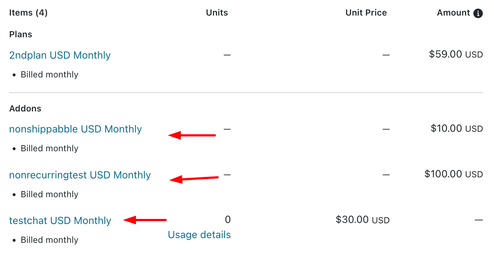Click the info icon beside Amount
The height and width of the screenshot is (262, 494).
click(x=478, y=13)
